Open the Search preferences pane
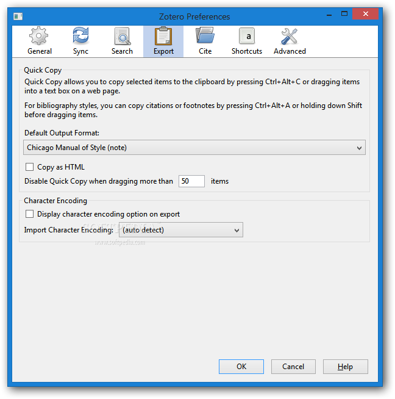The width and height of the screenshot is (395, 399). tap(122, 41)
